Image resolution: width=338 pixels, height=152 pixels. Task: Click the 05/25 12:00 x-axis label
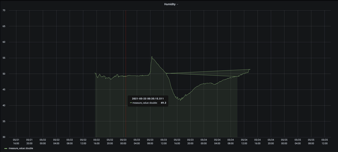[324, 141]
